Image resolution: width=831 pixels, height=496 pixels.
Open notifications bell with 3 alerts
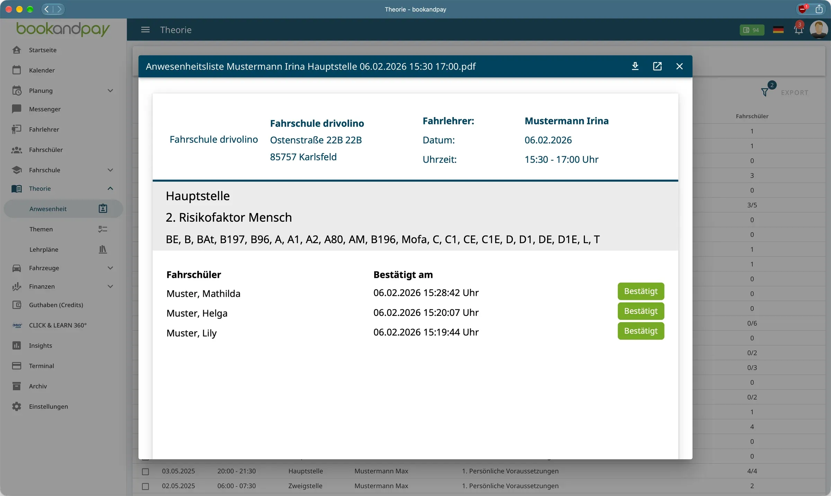798,29
